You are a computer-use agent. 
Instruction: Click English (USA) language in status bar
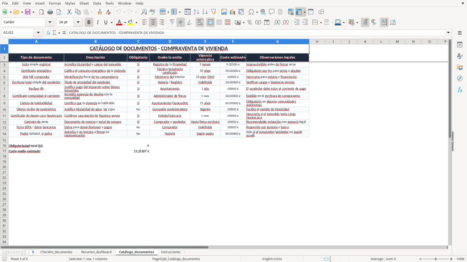[x=272, y=259]
